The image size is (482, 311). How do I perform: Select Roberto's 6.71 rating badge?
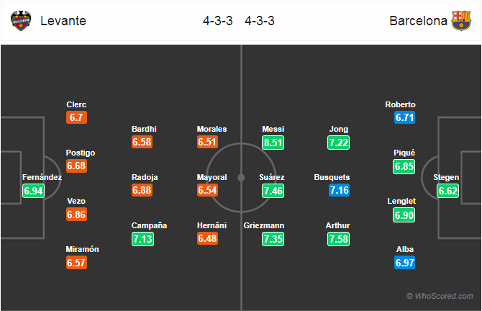(404, 117)
